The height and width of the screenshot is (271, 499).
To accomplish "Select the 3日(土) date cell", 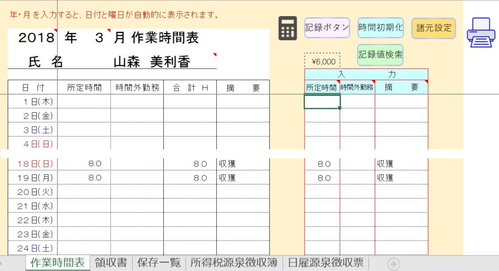I will pos(33,130).
